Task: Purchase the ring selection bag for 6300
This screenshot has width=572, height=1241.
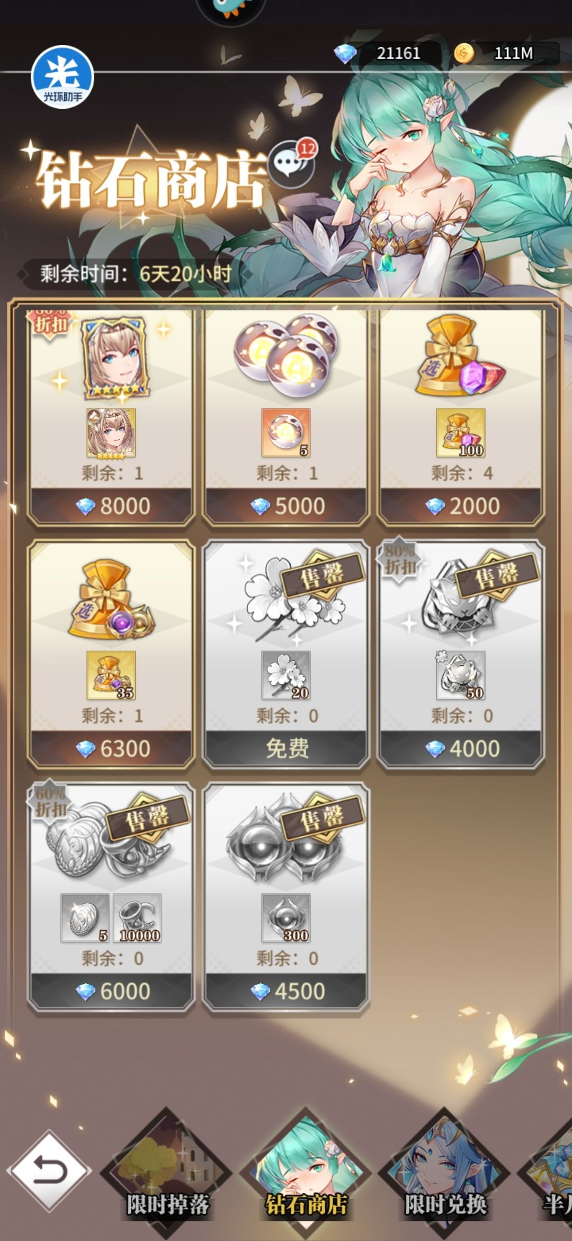Action: [x=111, y=748]
